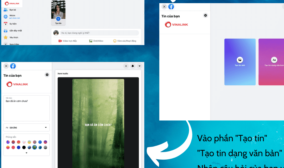Open Gần đây nhất recent icon

[x=6, y=30]
